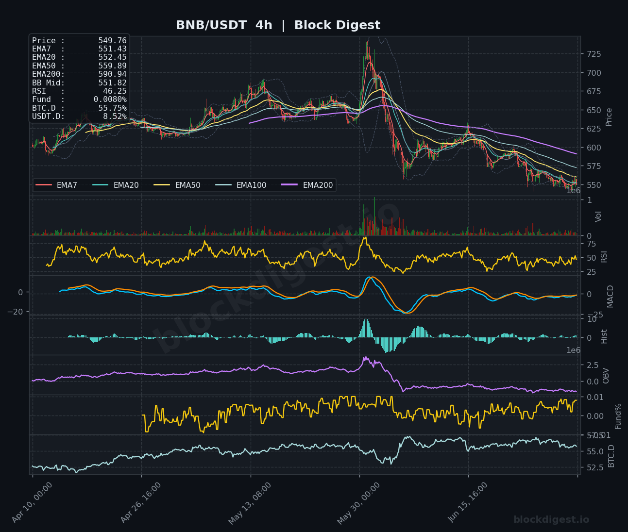Click the Hist panel axis label

coord(604,336)
